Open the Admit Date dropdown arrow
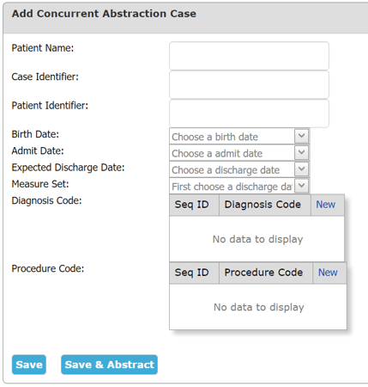The width and height of the screenshot is (368, 387). point(302,153)
